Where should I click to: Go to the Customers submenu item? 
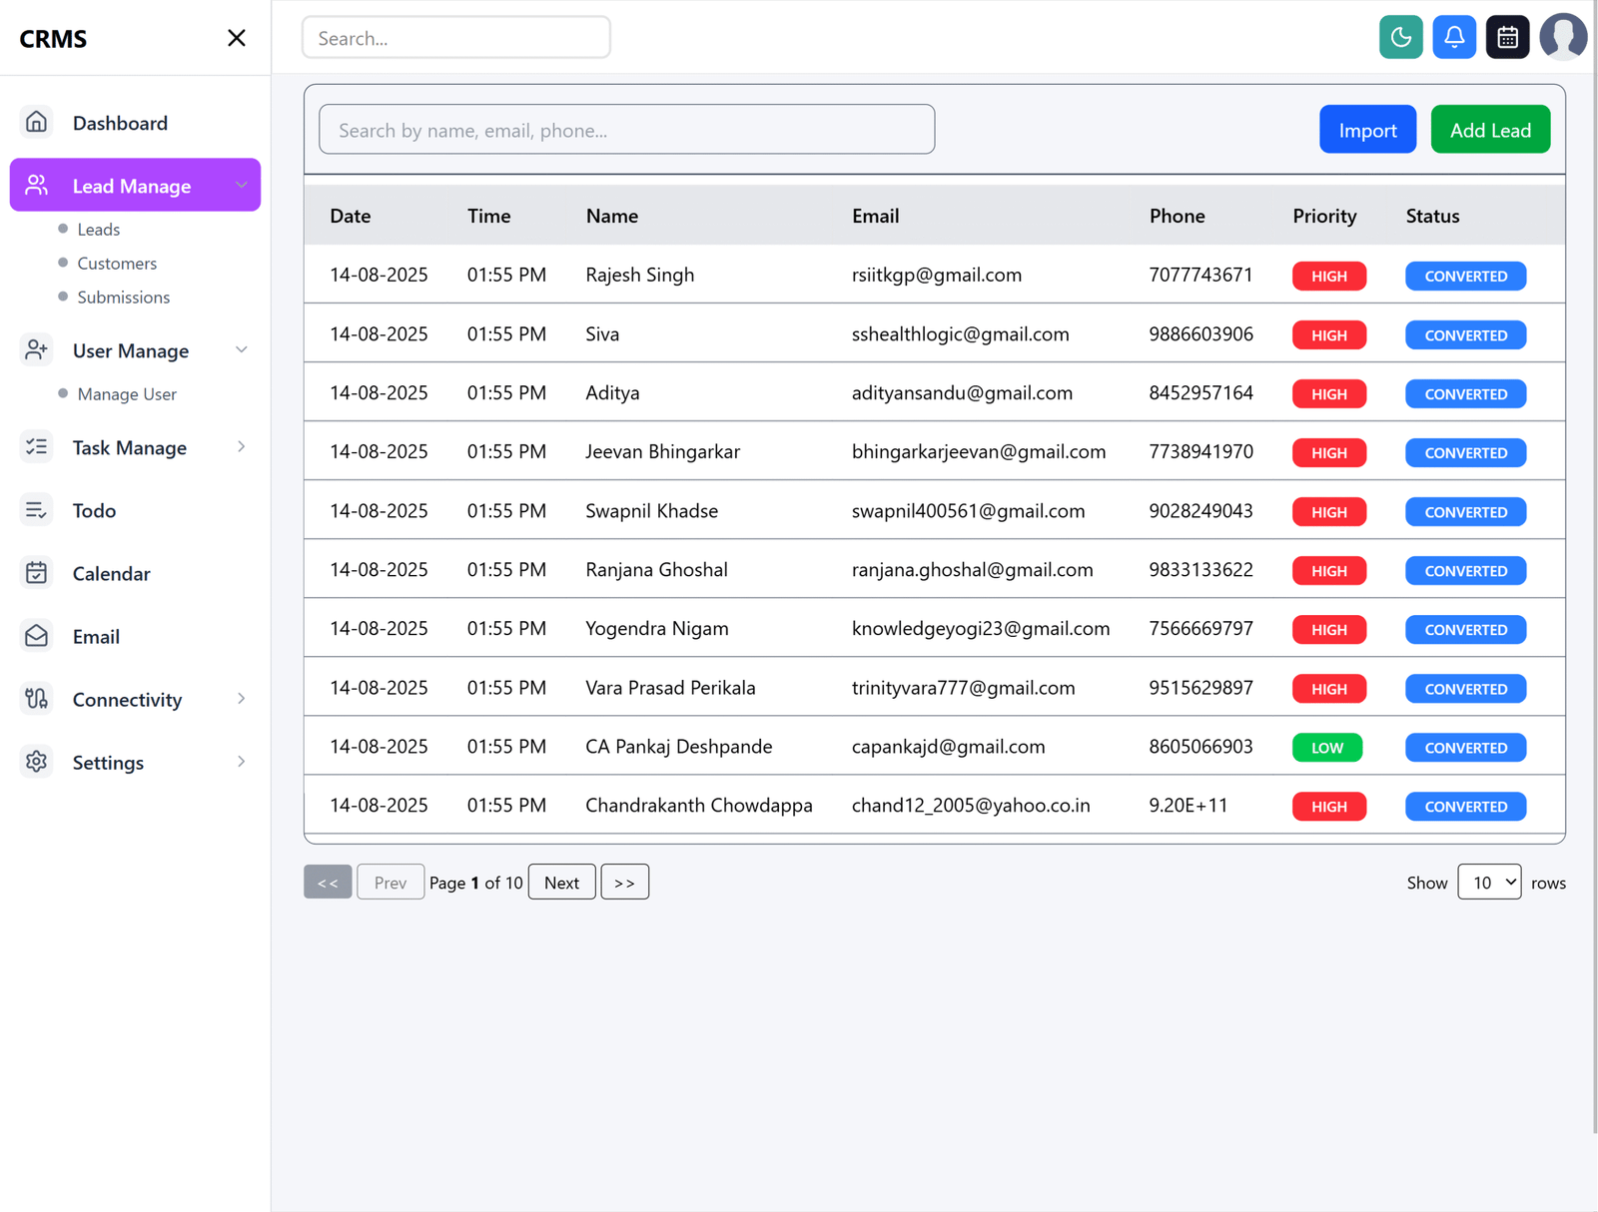coord(117,263)
